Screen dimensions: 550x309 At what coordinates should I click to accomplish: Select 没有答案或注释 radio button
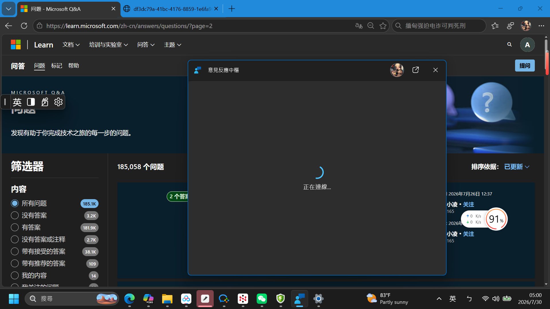(x=15, y=239)
